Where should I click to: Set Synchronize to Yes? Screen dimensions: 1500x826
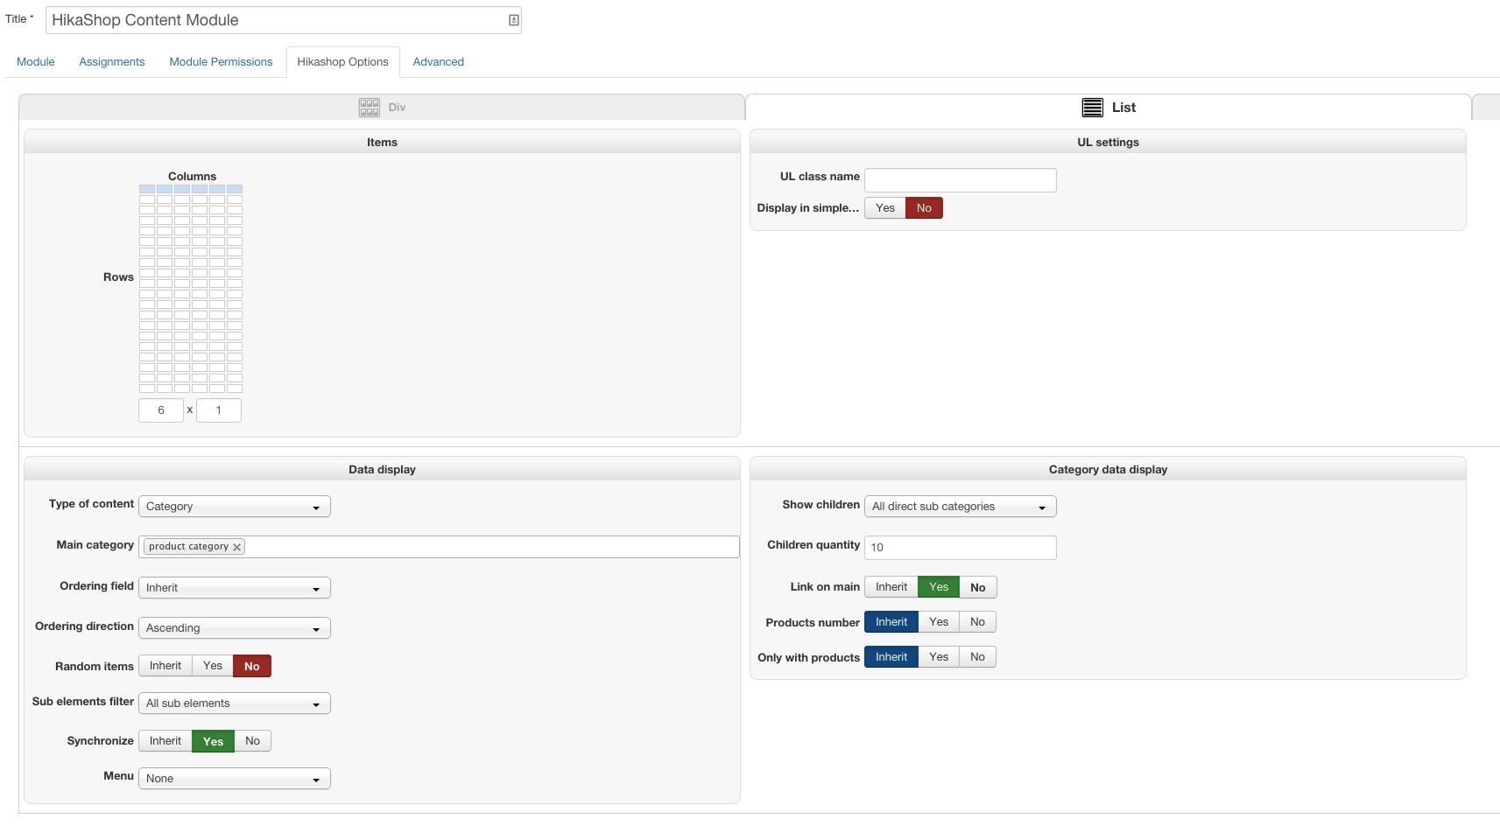pyautogui.click(x=213, y=741)
